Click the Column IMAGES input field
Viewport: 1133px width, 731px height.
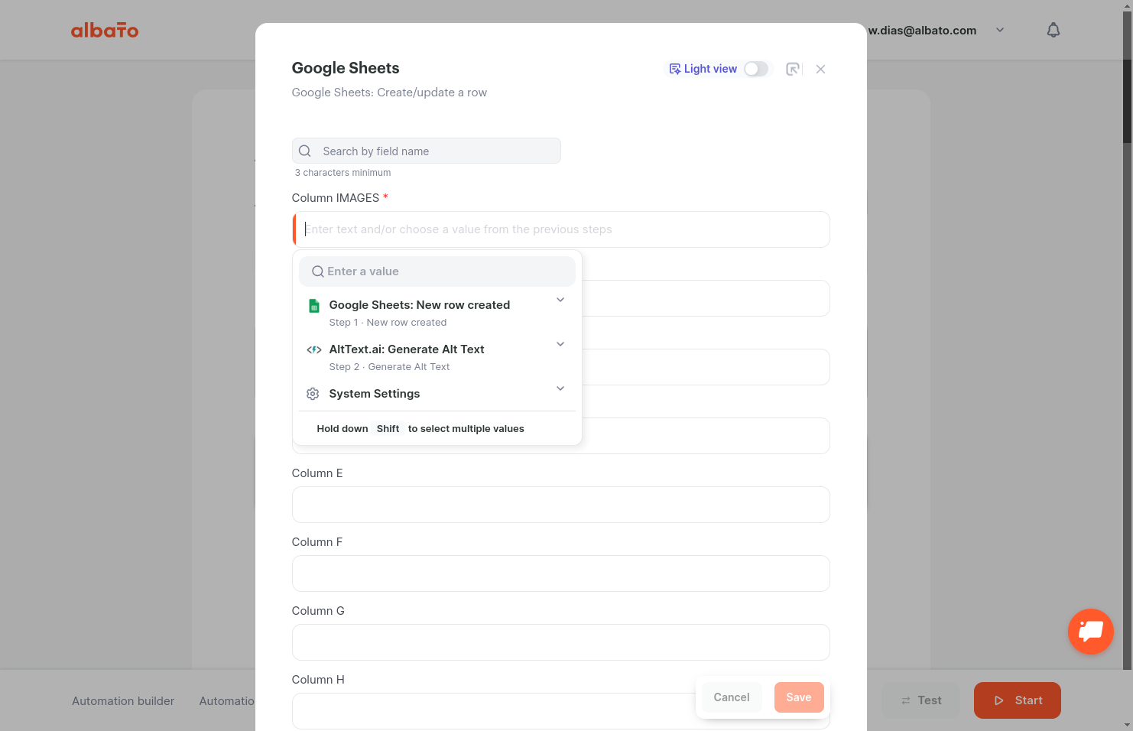[561, 229]
